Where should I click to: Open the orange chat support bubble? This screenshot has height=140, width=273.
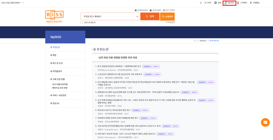[x=265, y=122]
